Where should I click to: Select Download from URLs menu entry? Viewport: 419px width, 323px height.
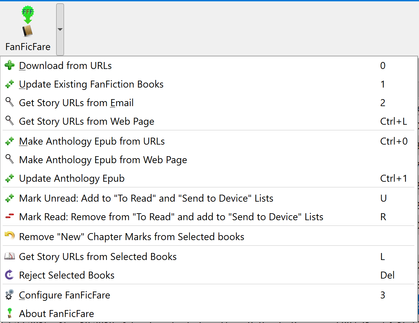click(x=65, y=66)
